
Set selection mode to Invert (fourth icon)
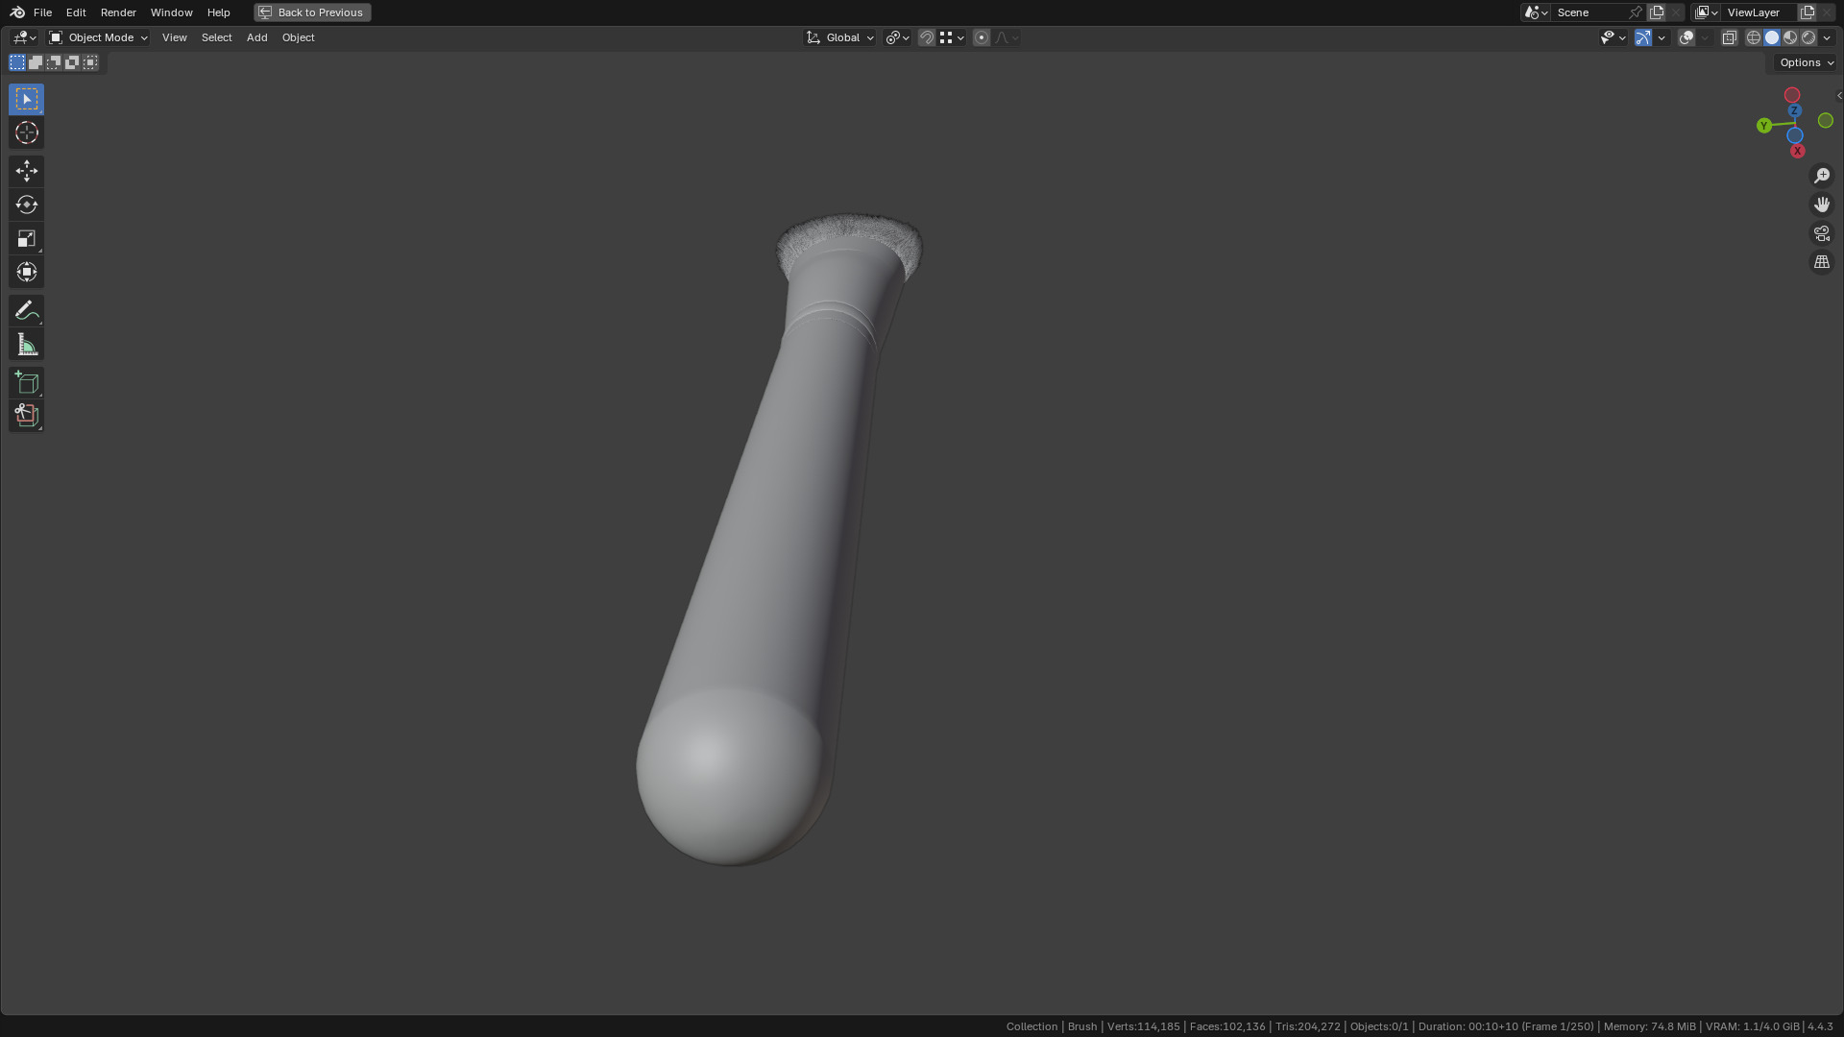point(72,62)
